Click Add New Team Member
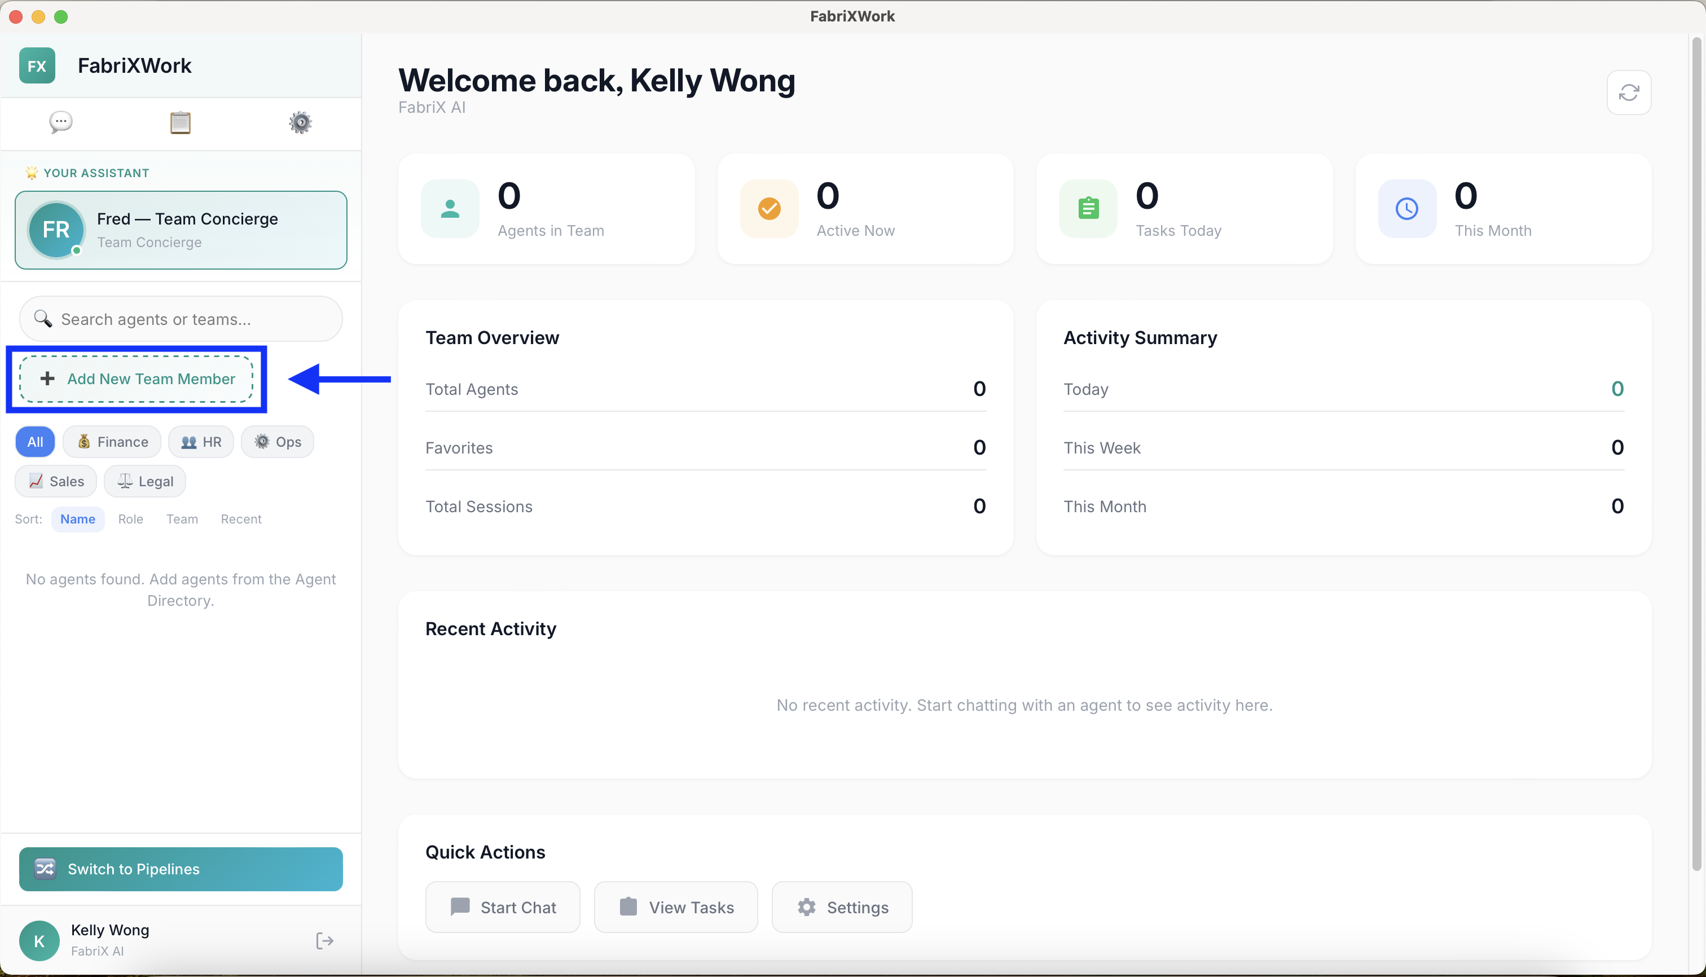1706x977 pixels. (137, 379)
